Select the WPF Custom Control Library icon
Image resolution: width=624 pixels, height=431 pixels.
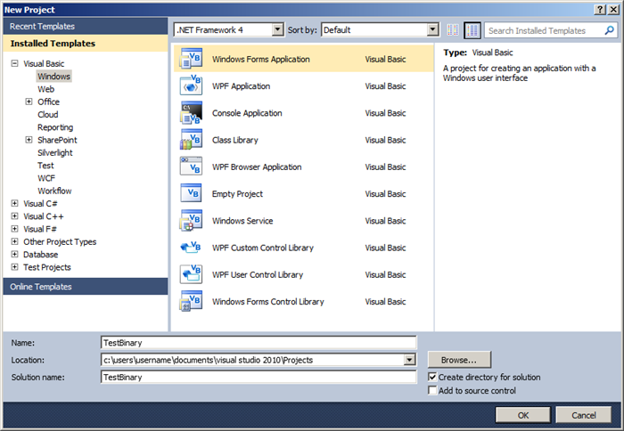[191, 248]
